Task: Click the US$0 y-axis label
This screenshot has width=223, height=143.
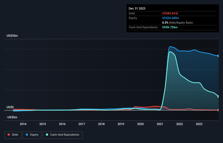Action: (x=10, y=107)
